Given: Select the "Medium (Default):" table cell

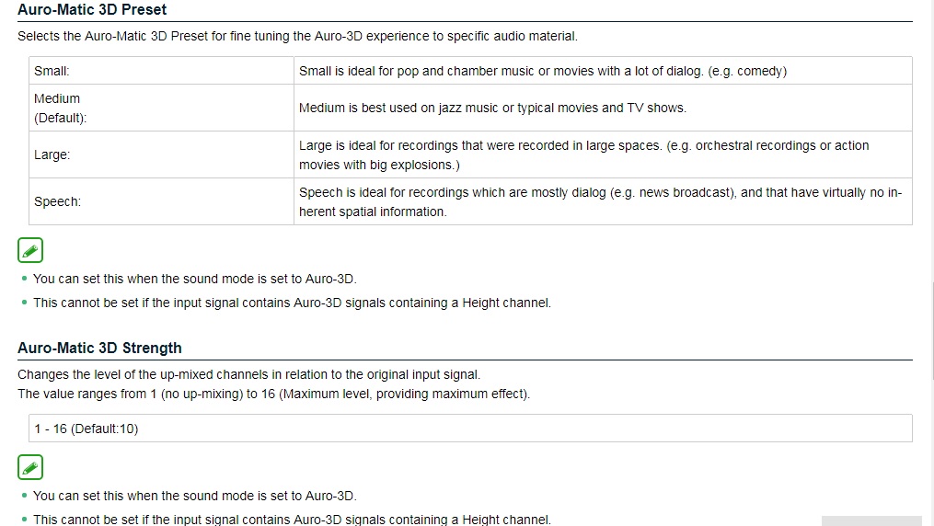Looking at the screenshot, I should pyautogui.click(x=161, y=108).
